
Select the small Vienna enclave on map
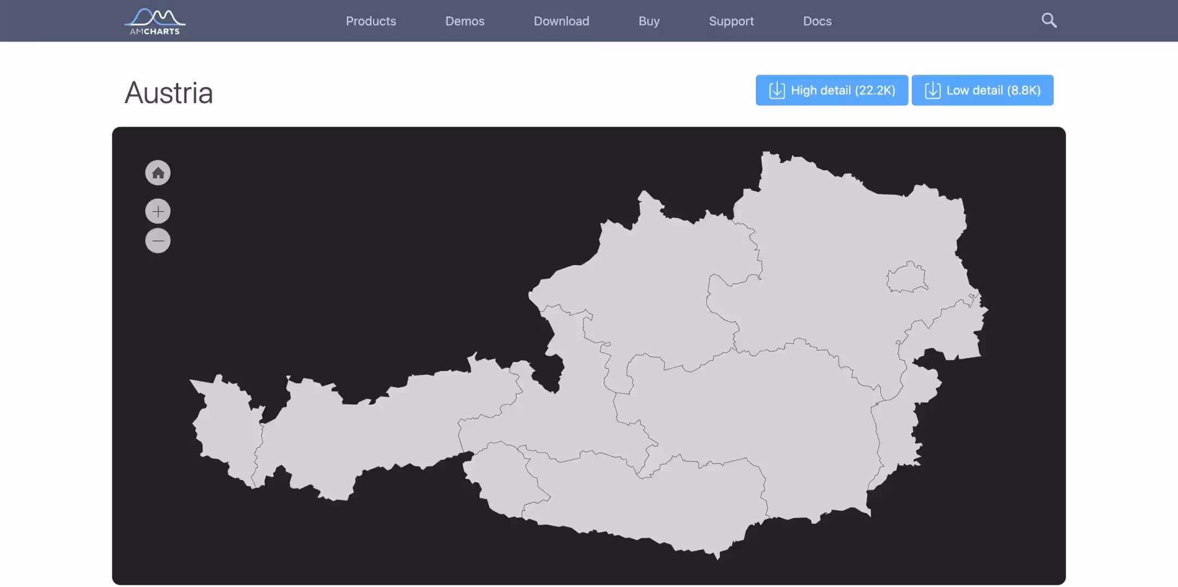pos(906,278)
